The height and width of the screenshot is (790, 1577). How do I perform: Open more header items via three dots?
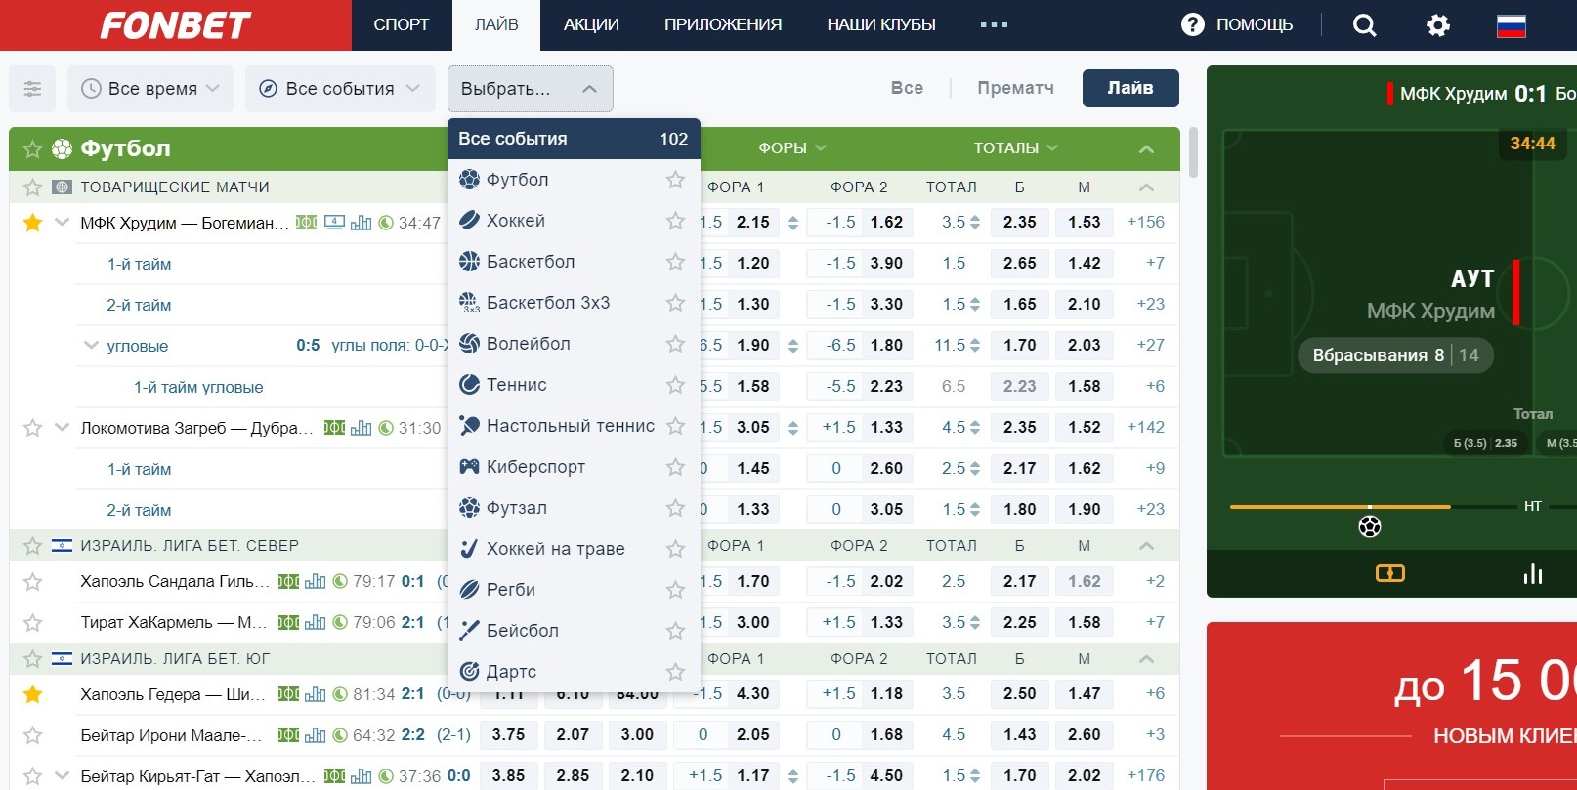click(x=994, y=24)
